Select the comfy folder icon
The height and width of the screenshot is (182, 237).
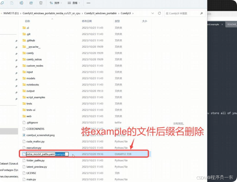(x=24, y=53)
